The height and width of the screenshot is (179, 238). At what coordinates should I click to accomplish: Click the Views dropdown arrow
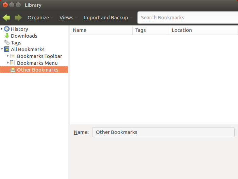pyautogui.click(x=76, y=18)
